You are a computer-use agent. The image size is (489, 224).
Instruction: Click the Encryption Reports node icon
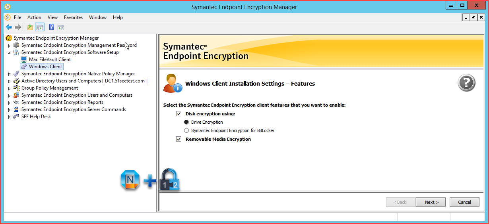click(x=16, y=102)
